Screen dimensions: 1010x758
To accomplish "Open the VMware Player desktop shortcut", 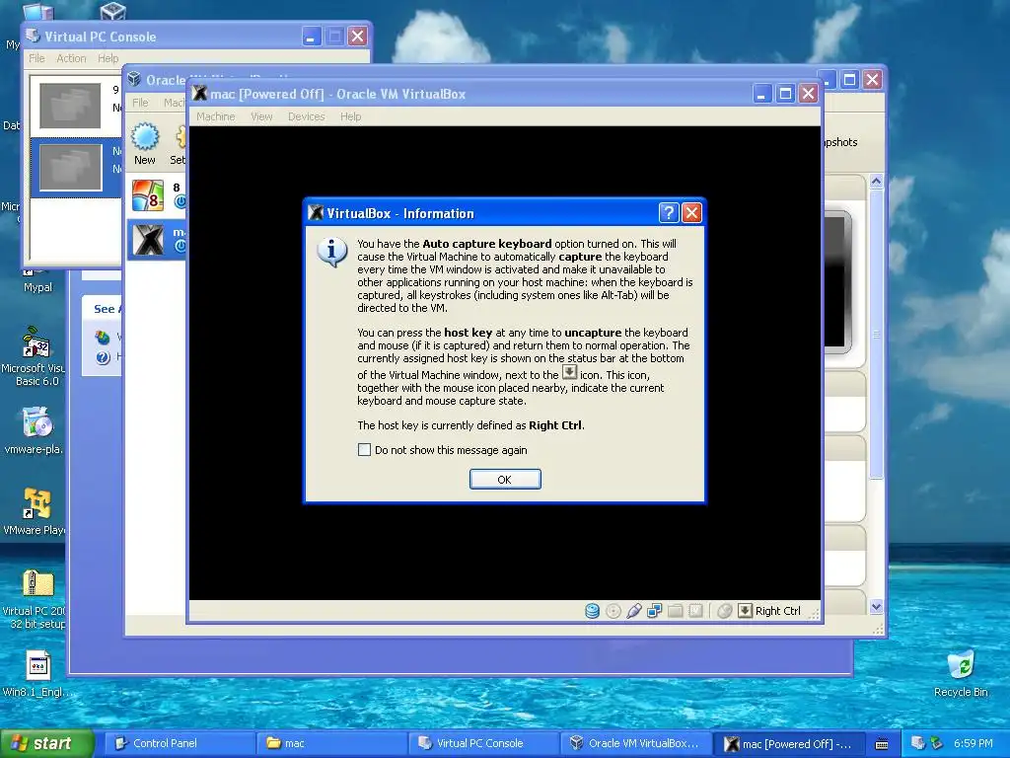I will pyautogui.click(x=36, y=511).
